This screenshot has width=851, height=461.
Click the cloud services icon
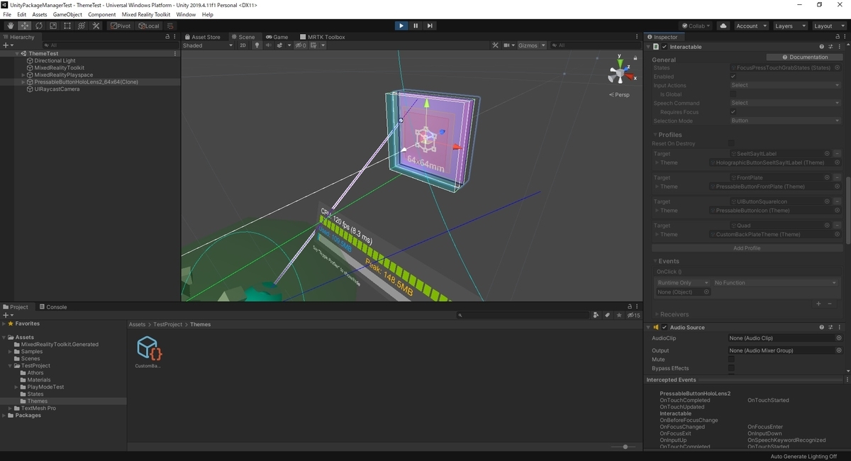coord(723,26)
